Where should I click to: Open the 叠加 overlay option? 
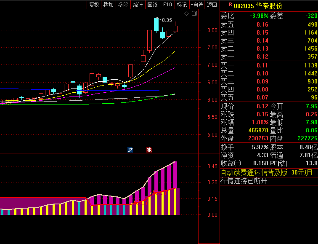(x=108, y=5)
